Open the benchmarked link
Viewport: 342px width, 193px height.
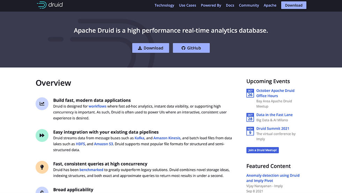pos(91,170)
